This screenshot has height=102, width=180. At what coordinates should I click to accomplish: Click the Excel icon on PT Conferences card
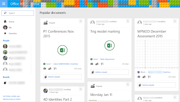point(62,50)
